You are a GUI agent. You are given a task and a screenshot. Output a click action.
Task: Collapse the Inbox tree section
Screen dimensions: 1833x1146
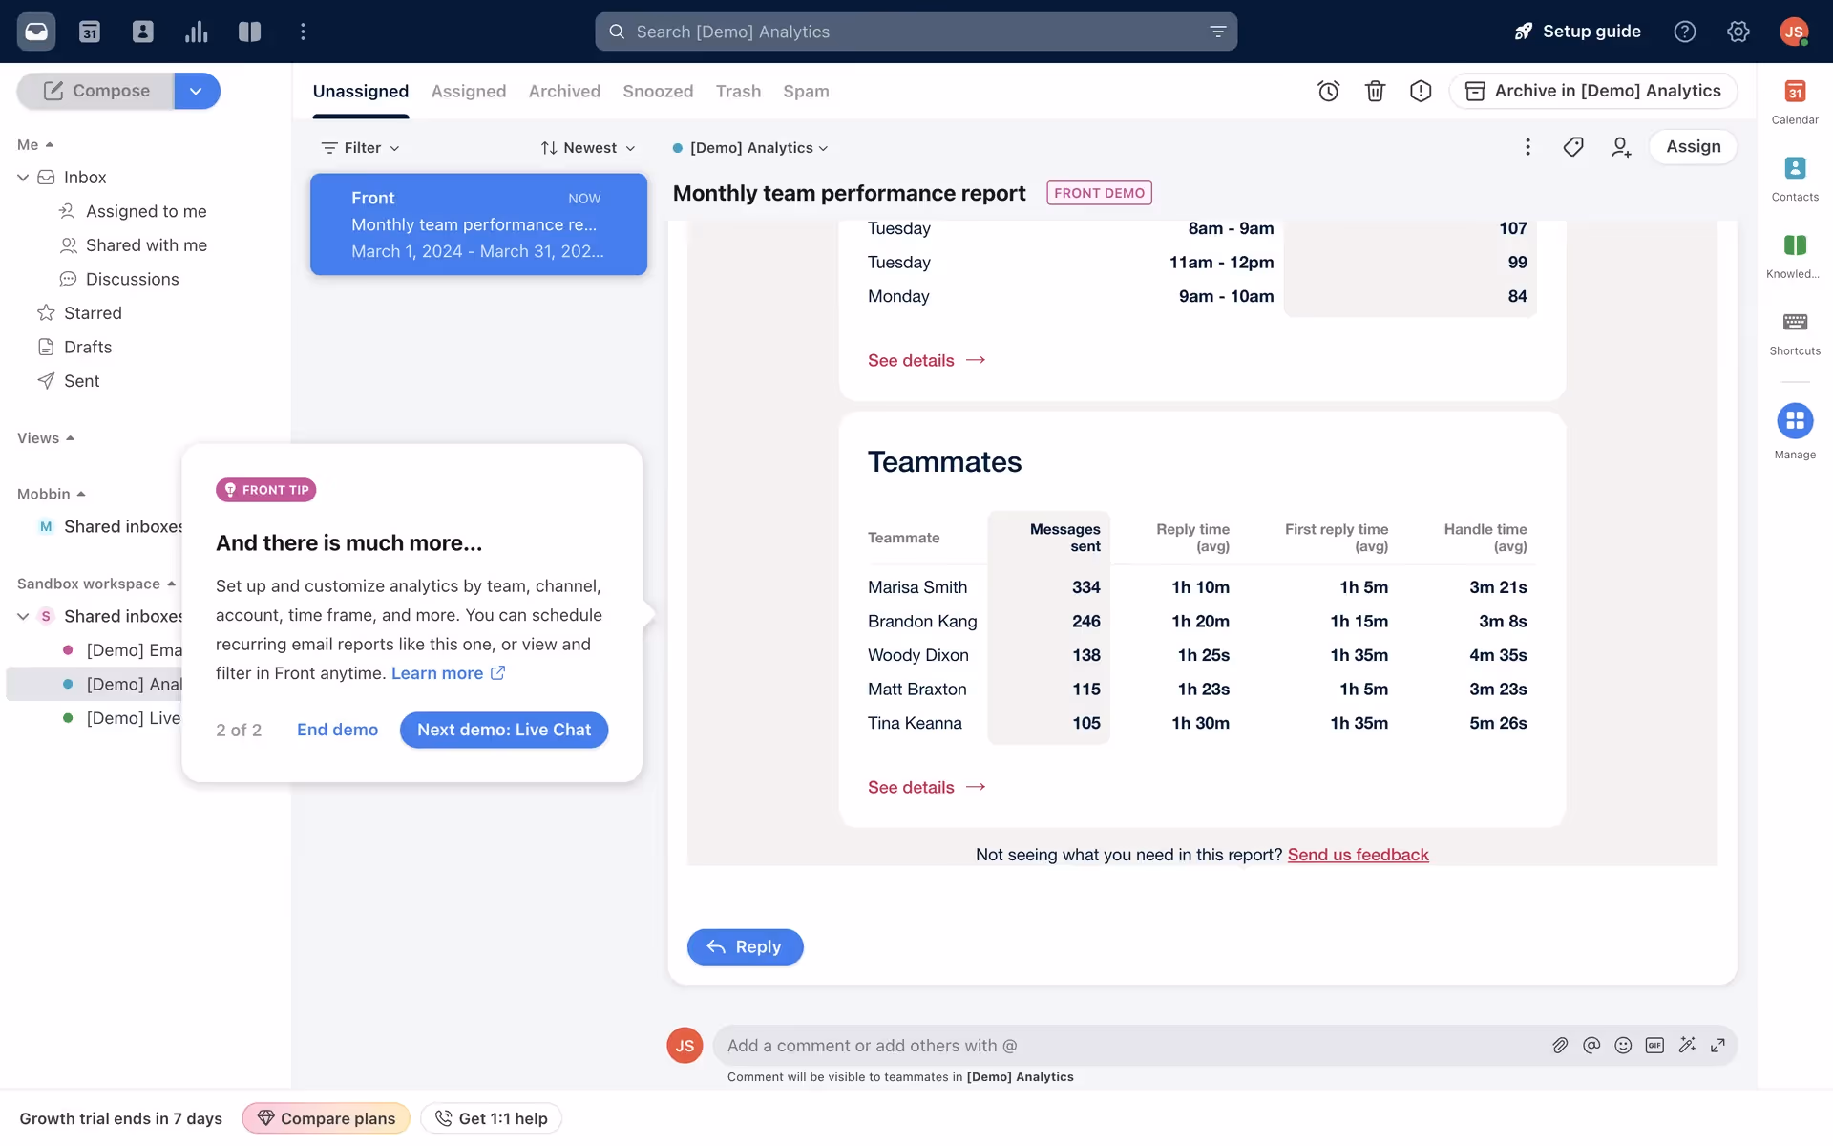(x=23, y=178)
